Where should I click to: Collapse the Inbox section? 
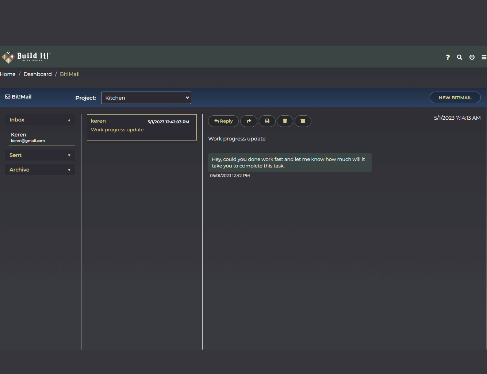point(40,120)
